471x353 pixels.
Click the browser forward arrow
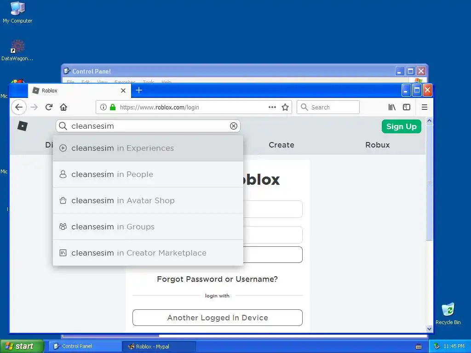coord(34,107)
